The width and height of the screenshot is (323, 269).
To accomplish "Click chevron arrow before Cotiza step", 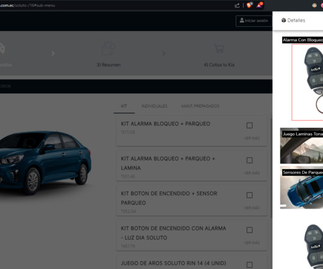I will [x=163, y=54].
